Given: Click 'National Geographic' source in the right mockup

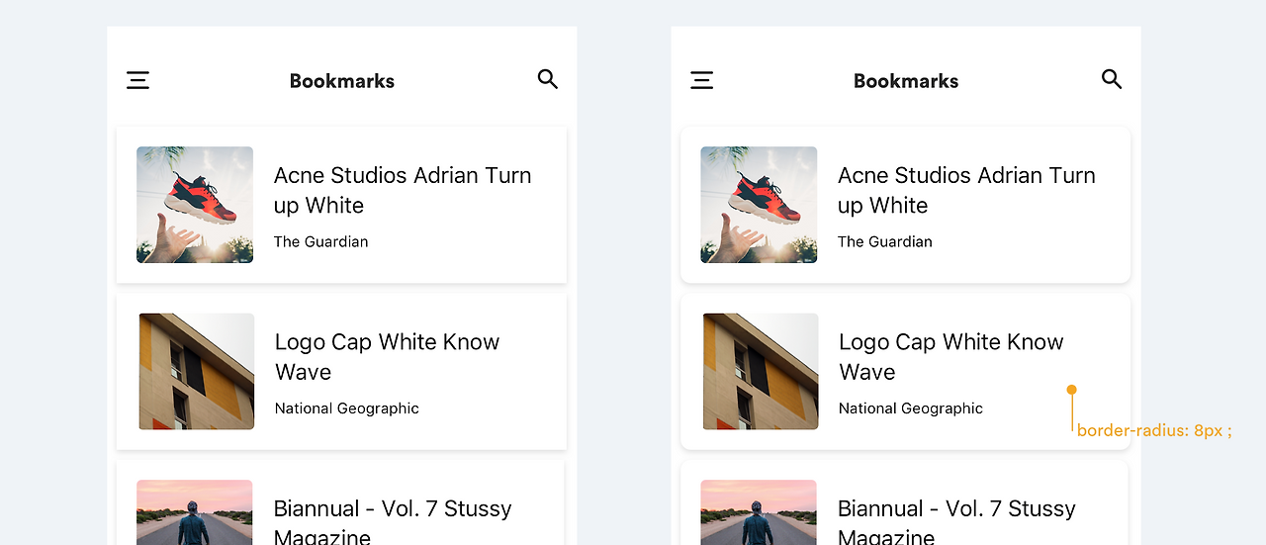Looking at the screenshot, I should (x=911, y=409).
